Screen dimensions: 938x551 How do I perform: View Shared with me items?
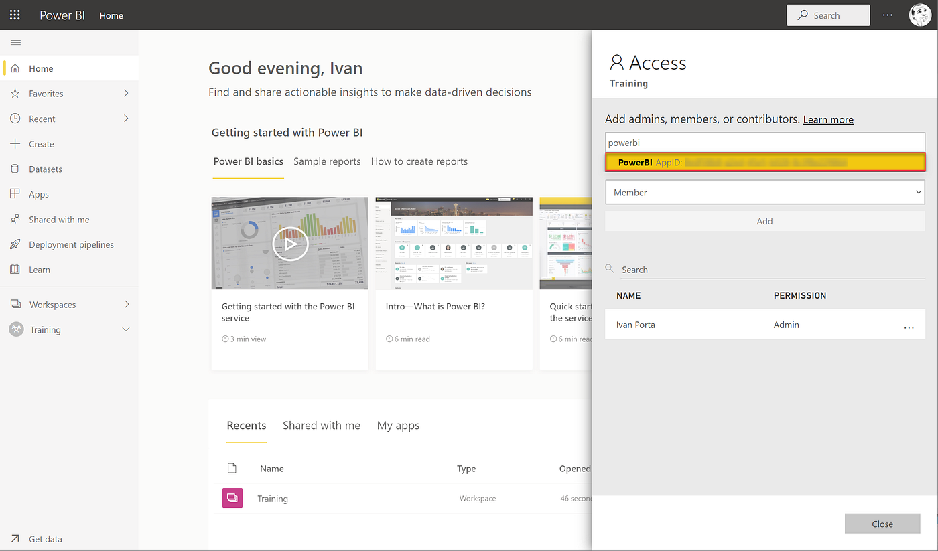point(58,219)
